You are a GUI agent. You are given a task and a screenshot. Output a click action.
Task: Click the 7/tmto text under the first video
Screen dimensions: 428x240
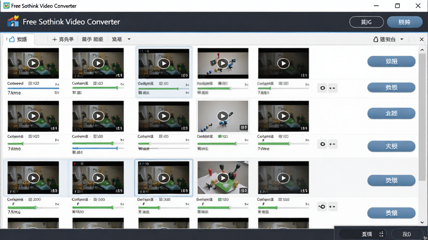(x=14, y=93)
